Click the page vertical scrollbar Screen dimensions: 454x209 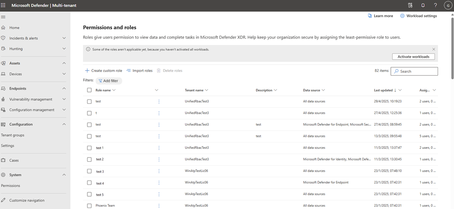(x=453, y=48)
